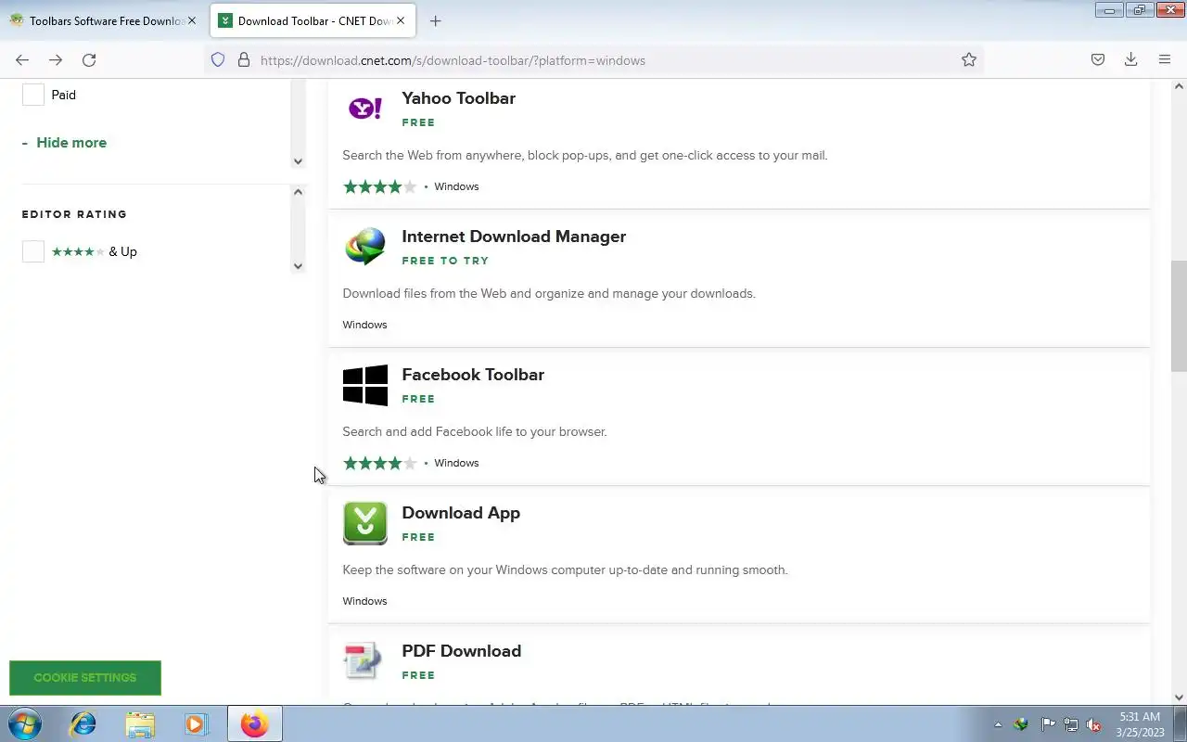Open the Firefox hamburger application menu
Screen dimensions: 1187x742
pyautogui.click(x=1165, y=60)
